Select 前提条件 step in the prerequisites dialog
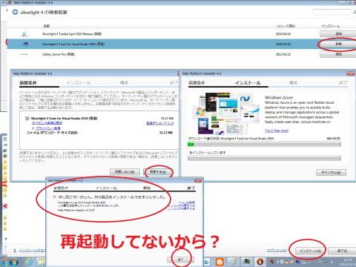Viewport: 356px width, 267px height. tap(28, 83)
